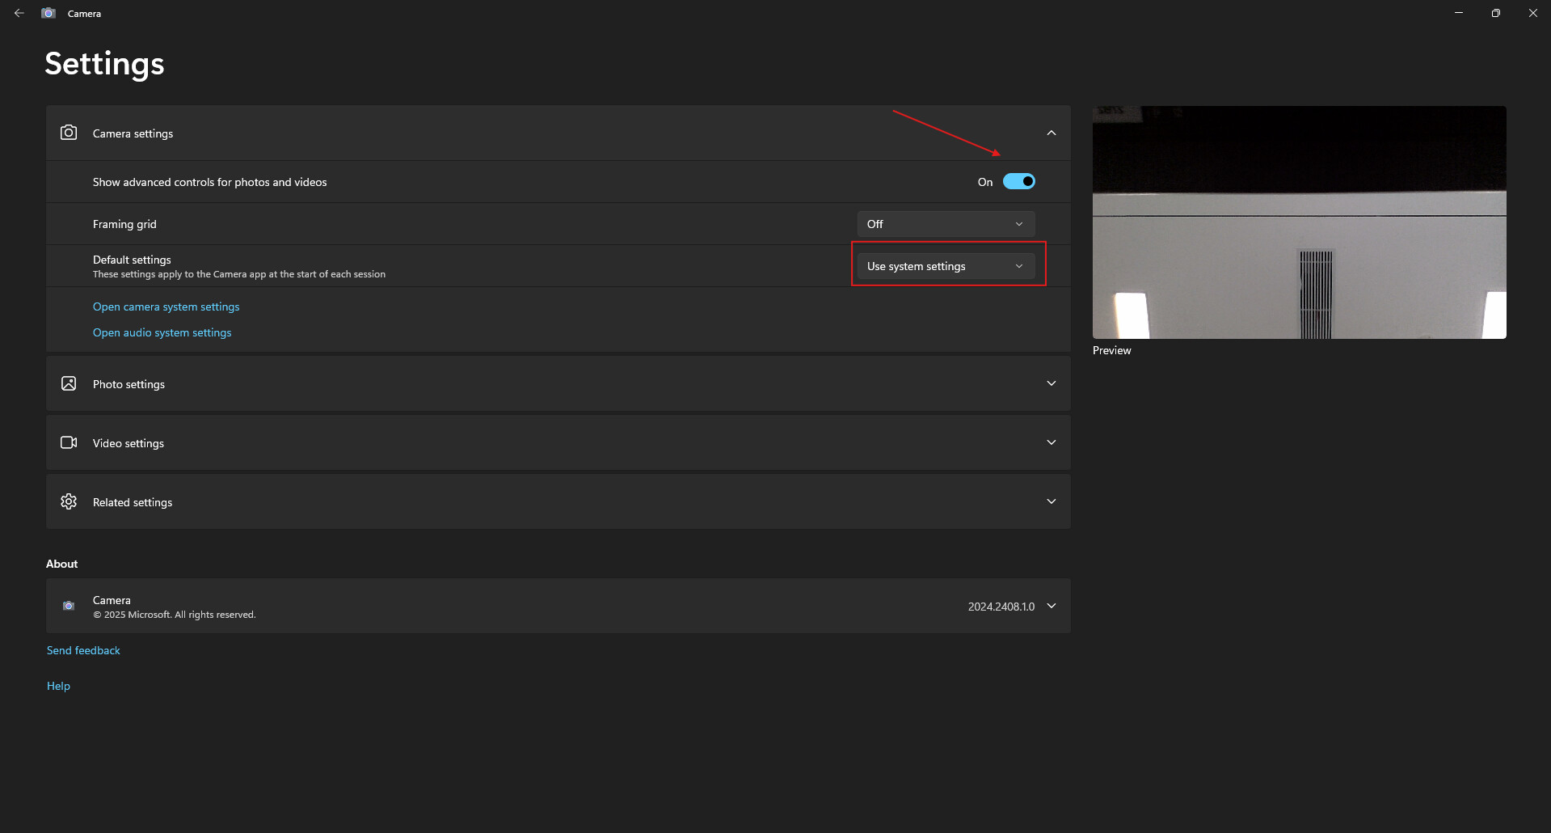The image size is (1551, 833).
Task: Expand the Photo settings section
Action: pos(1051,383)
